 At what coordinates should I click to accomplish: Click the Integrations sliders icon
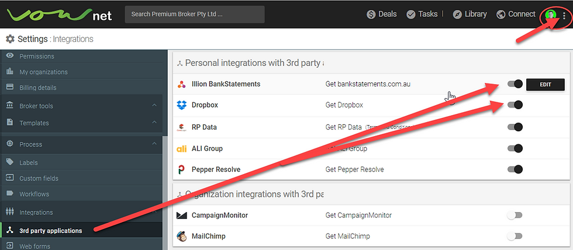(x=10, y=211)
